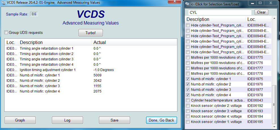280x130 pixels.
Task: Select Numb.of misfir.: cylinder 4 measuring row
Action: [x=91, y=91]
